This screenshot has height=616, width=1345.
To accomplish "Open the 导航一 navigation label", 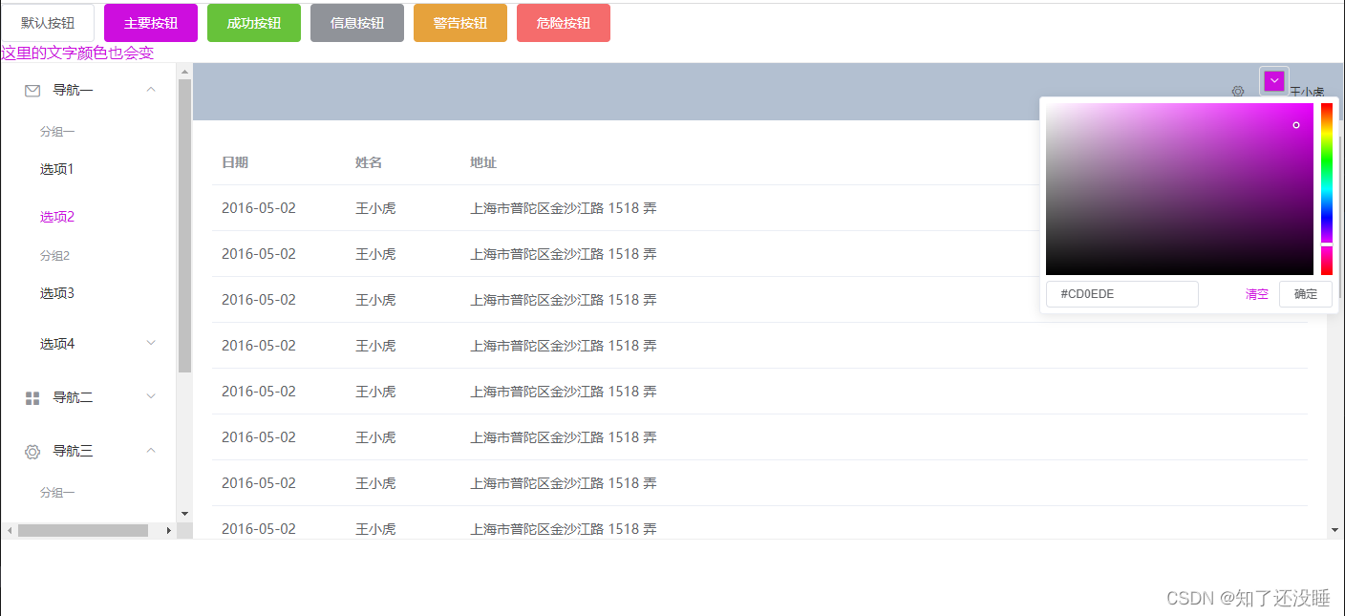I will coord(73,90).
